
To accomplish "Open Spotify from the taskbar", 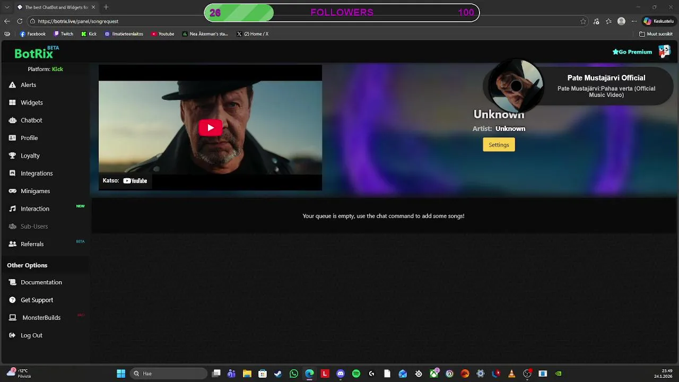I will pyautogui.click(x=356, y=374).
